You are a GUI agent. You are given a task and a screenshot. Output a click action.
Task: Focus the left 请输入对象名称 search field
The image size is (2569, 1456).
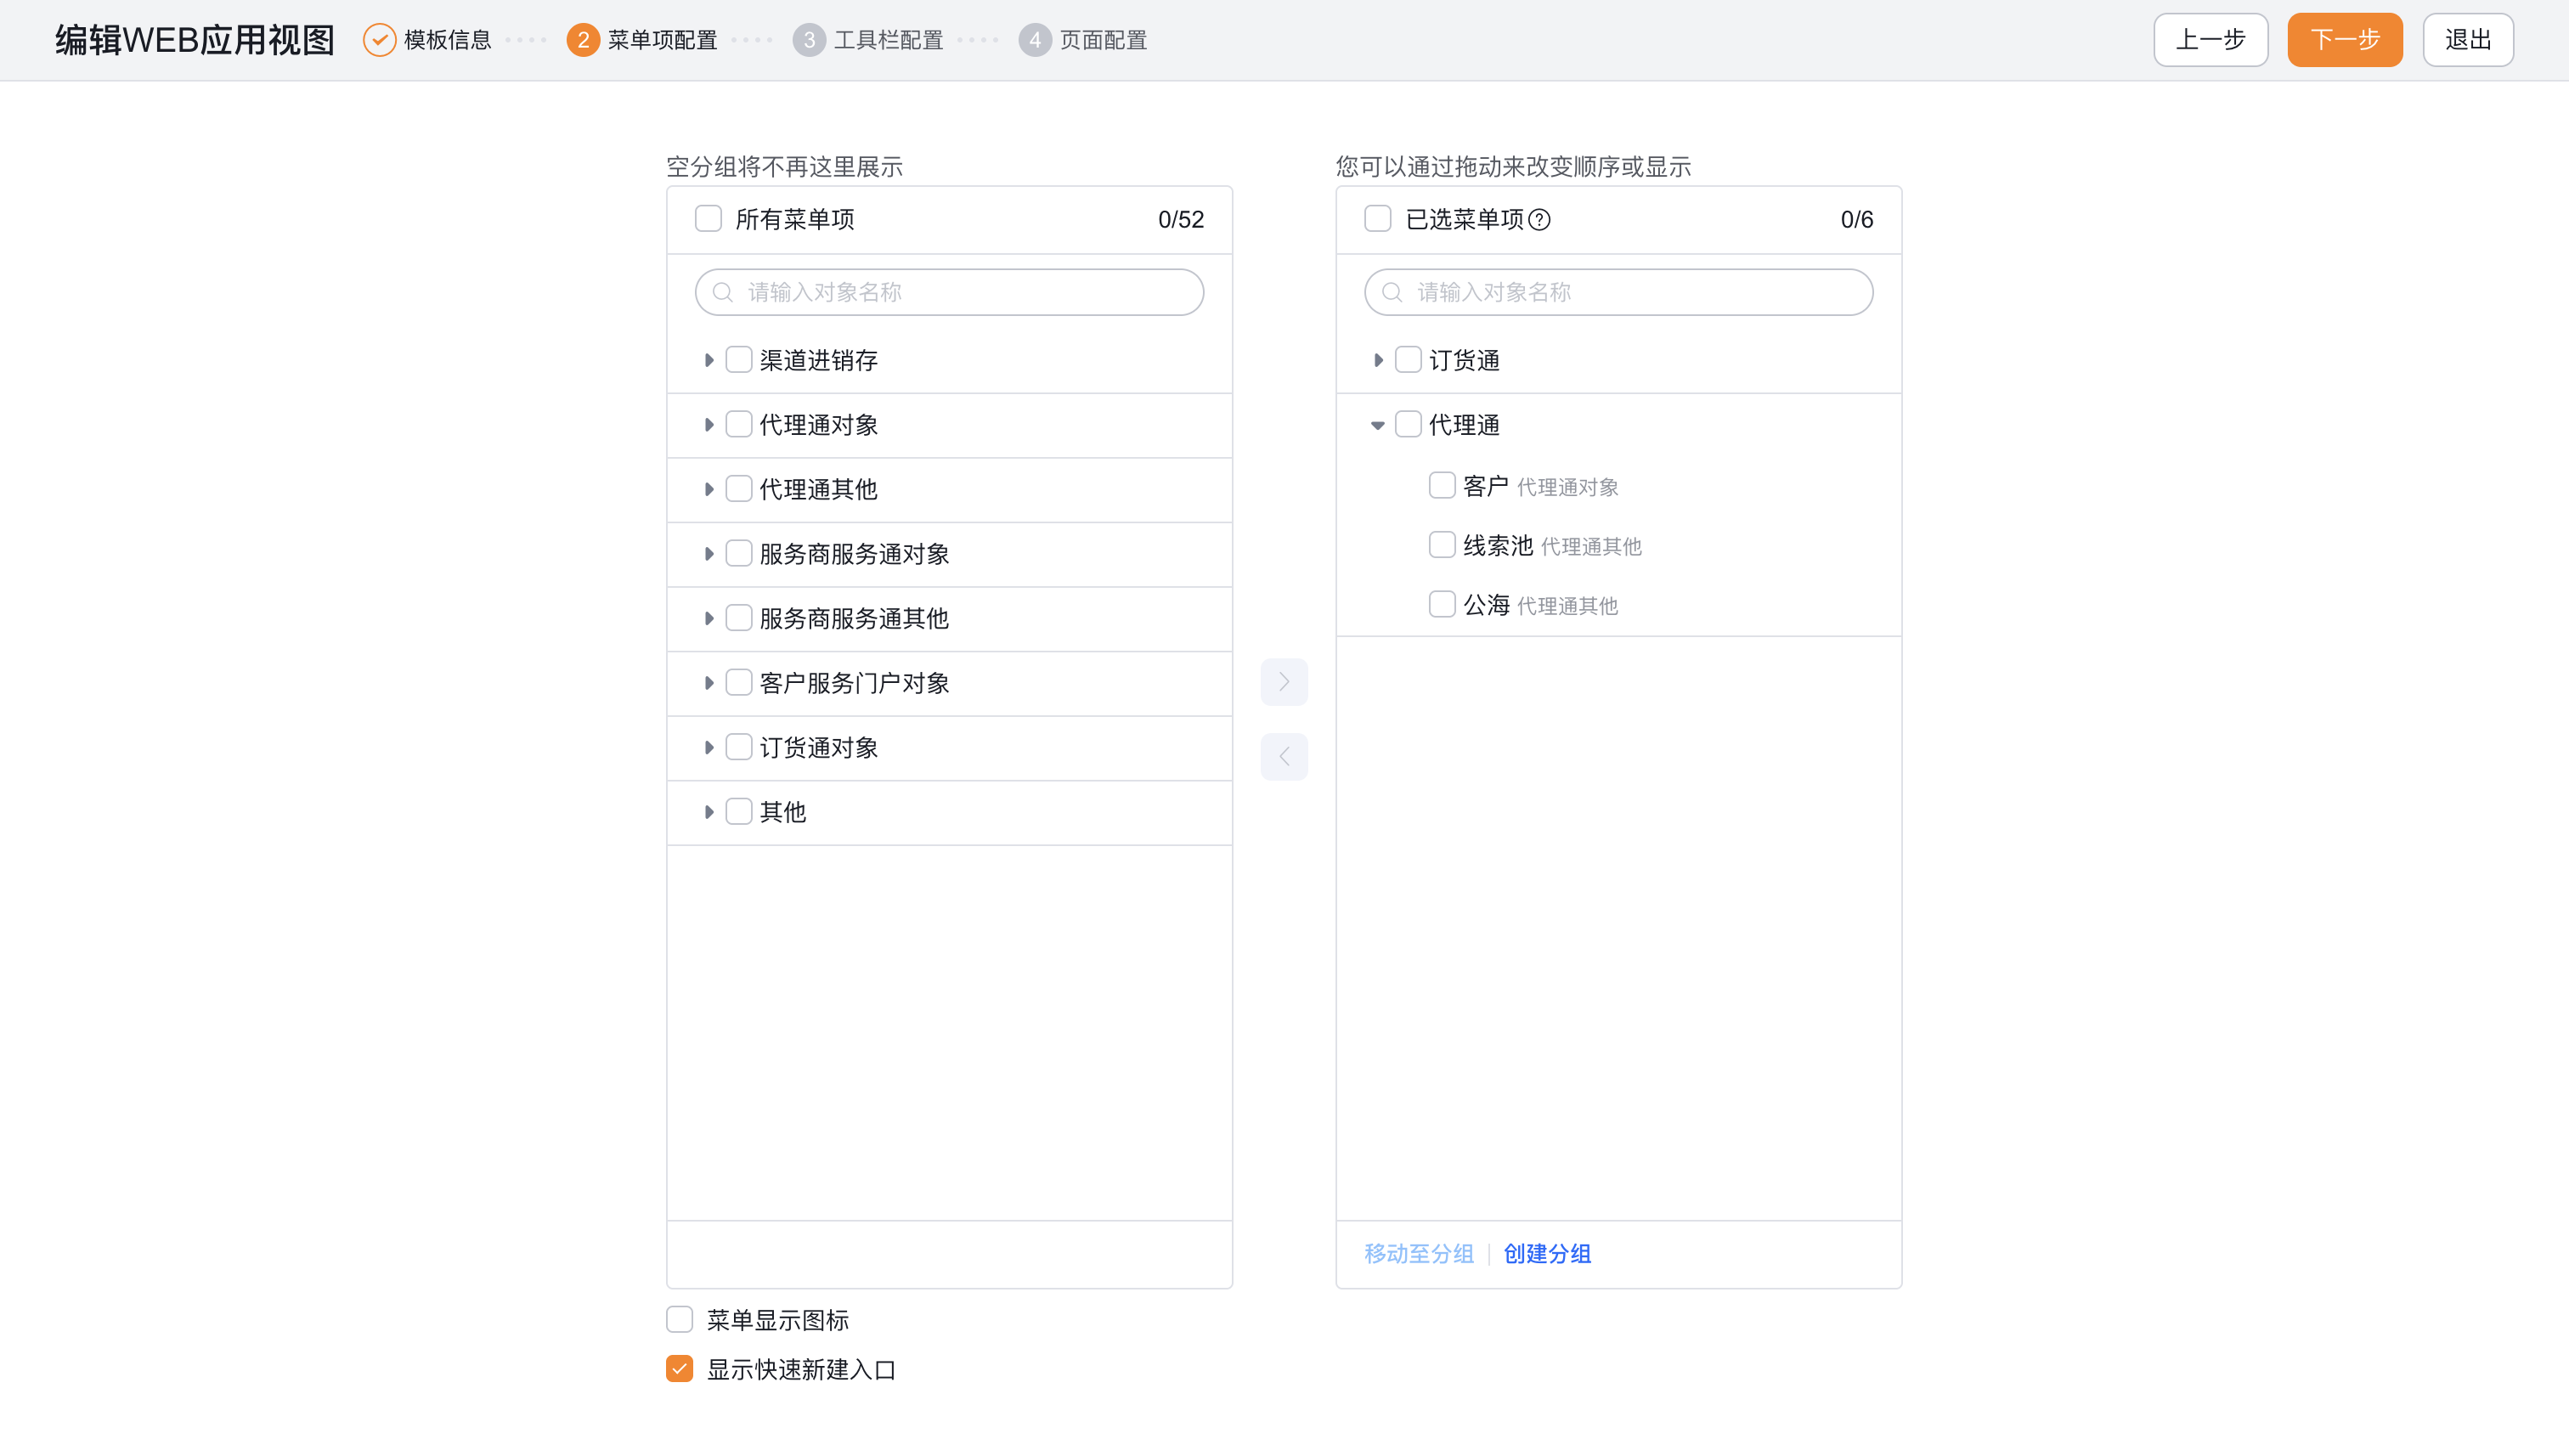coord(949,292)
